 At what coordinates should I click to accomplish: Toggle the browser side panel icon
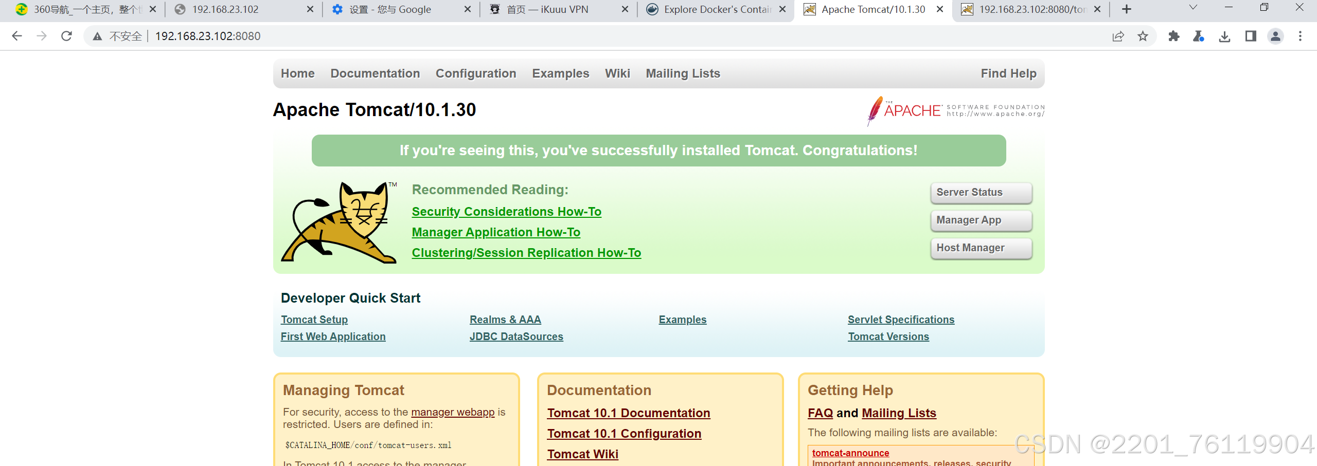pyautogui.click(x=1251, y=36)
